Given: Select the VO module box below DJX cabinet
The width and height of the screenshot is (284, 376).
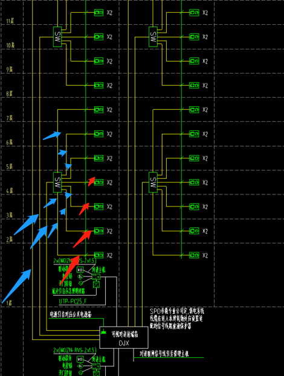Looking at the screenshot, I should tap(80, 359).
